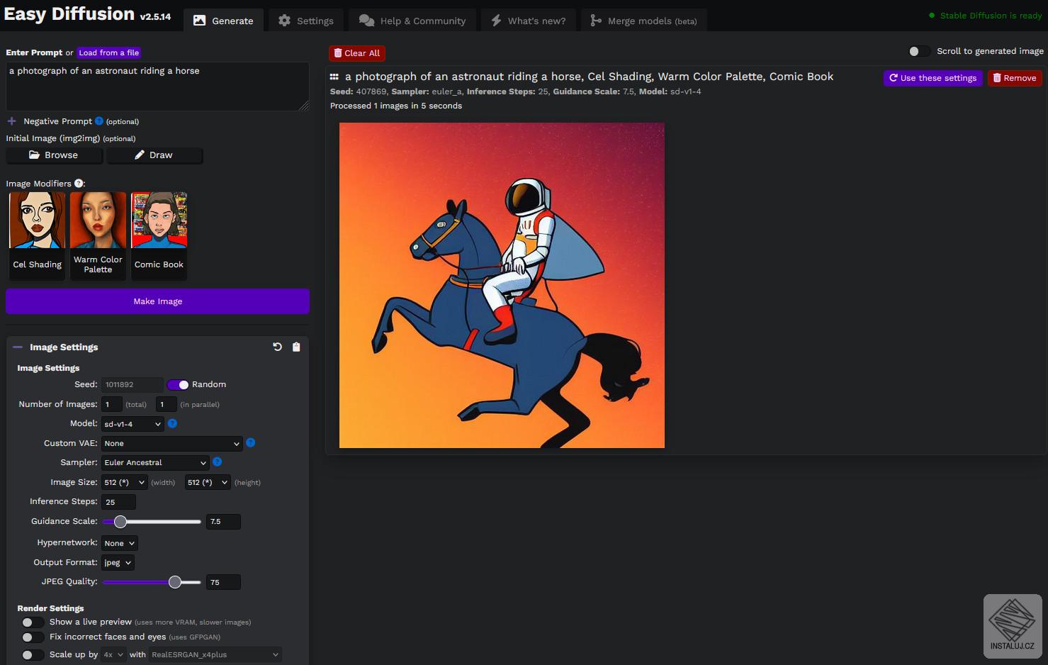The height and width of the screenshot is (665, 1048).
Task: Adjust the Guidance Scale slider
Action: click(152, 522)
